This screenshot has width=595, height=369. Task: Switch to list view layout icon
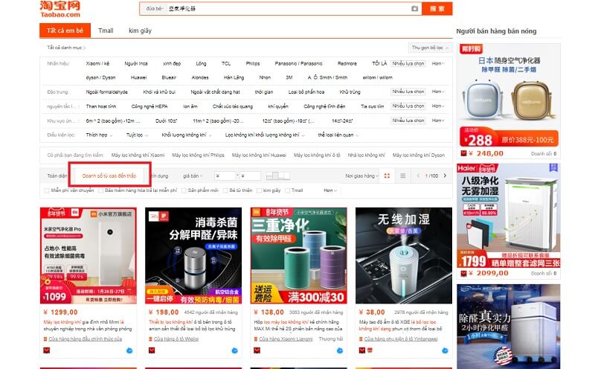pyautogui.click(x=402, y=176)
